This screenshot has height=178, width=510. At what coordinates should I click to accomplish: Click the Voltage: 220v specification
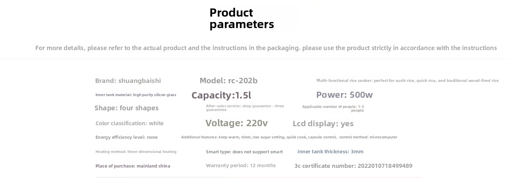pos(236,123)
